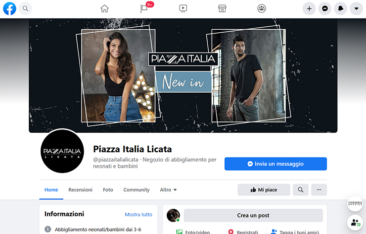
Task: Open the three-dot more options menu
Action: point(319,190)
